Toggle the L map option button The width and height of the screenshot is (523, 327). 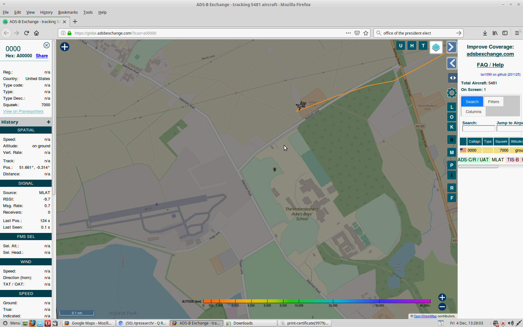click(452, 107)
